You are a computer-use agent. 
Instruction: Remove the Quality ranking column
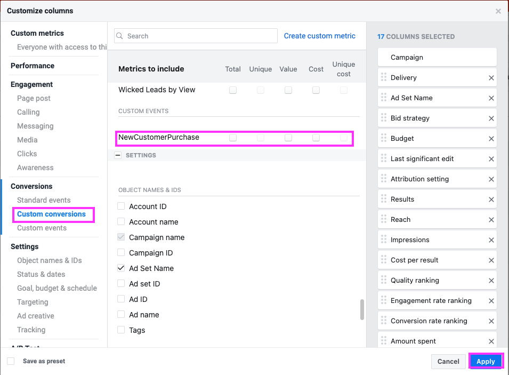coord(491,281)
